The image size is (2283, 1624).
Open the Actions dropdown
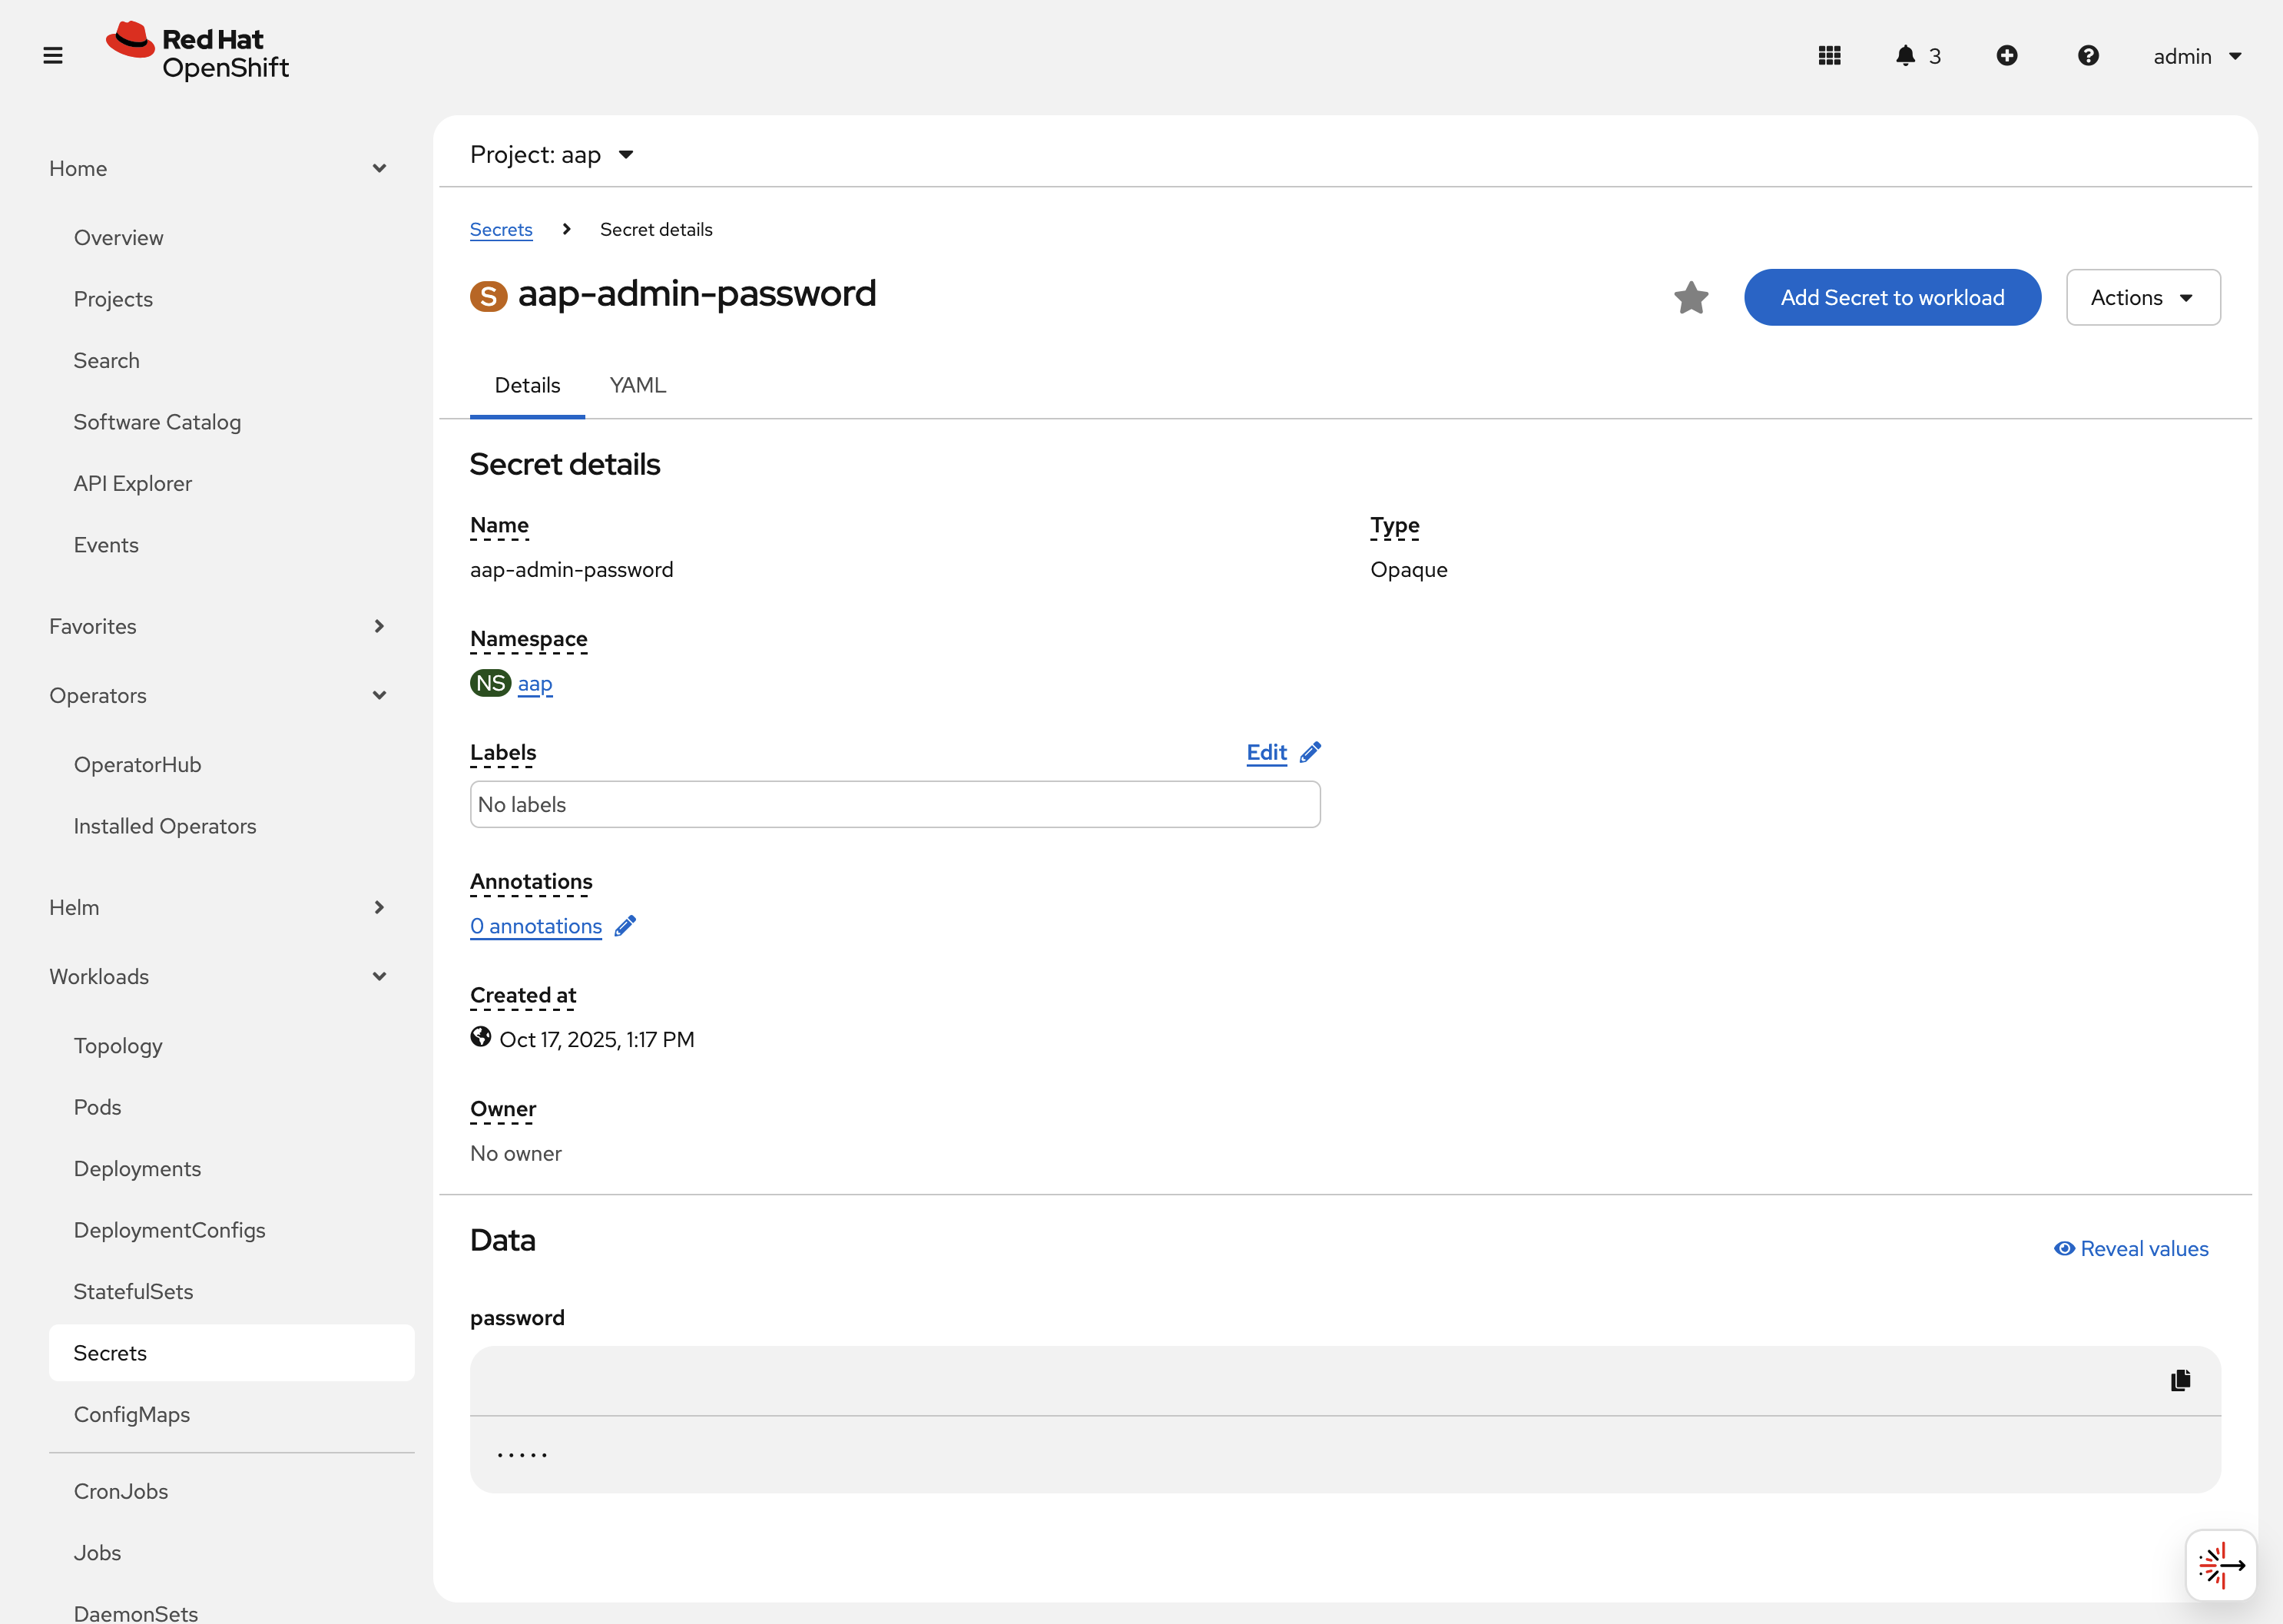(2142, 298)
